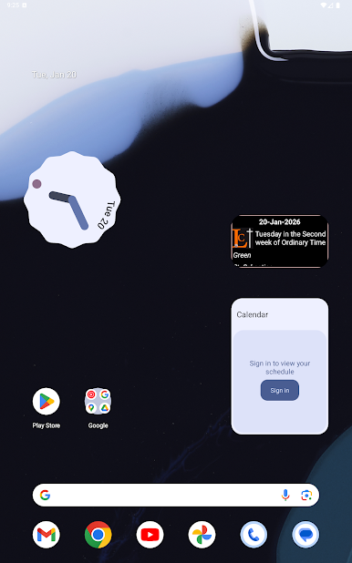
Task: Open Chrome browser from the dock
Action: 98,535
